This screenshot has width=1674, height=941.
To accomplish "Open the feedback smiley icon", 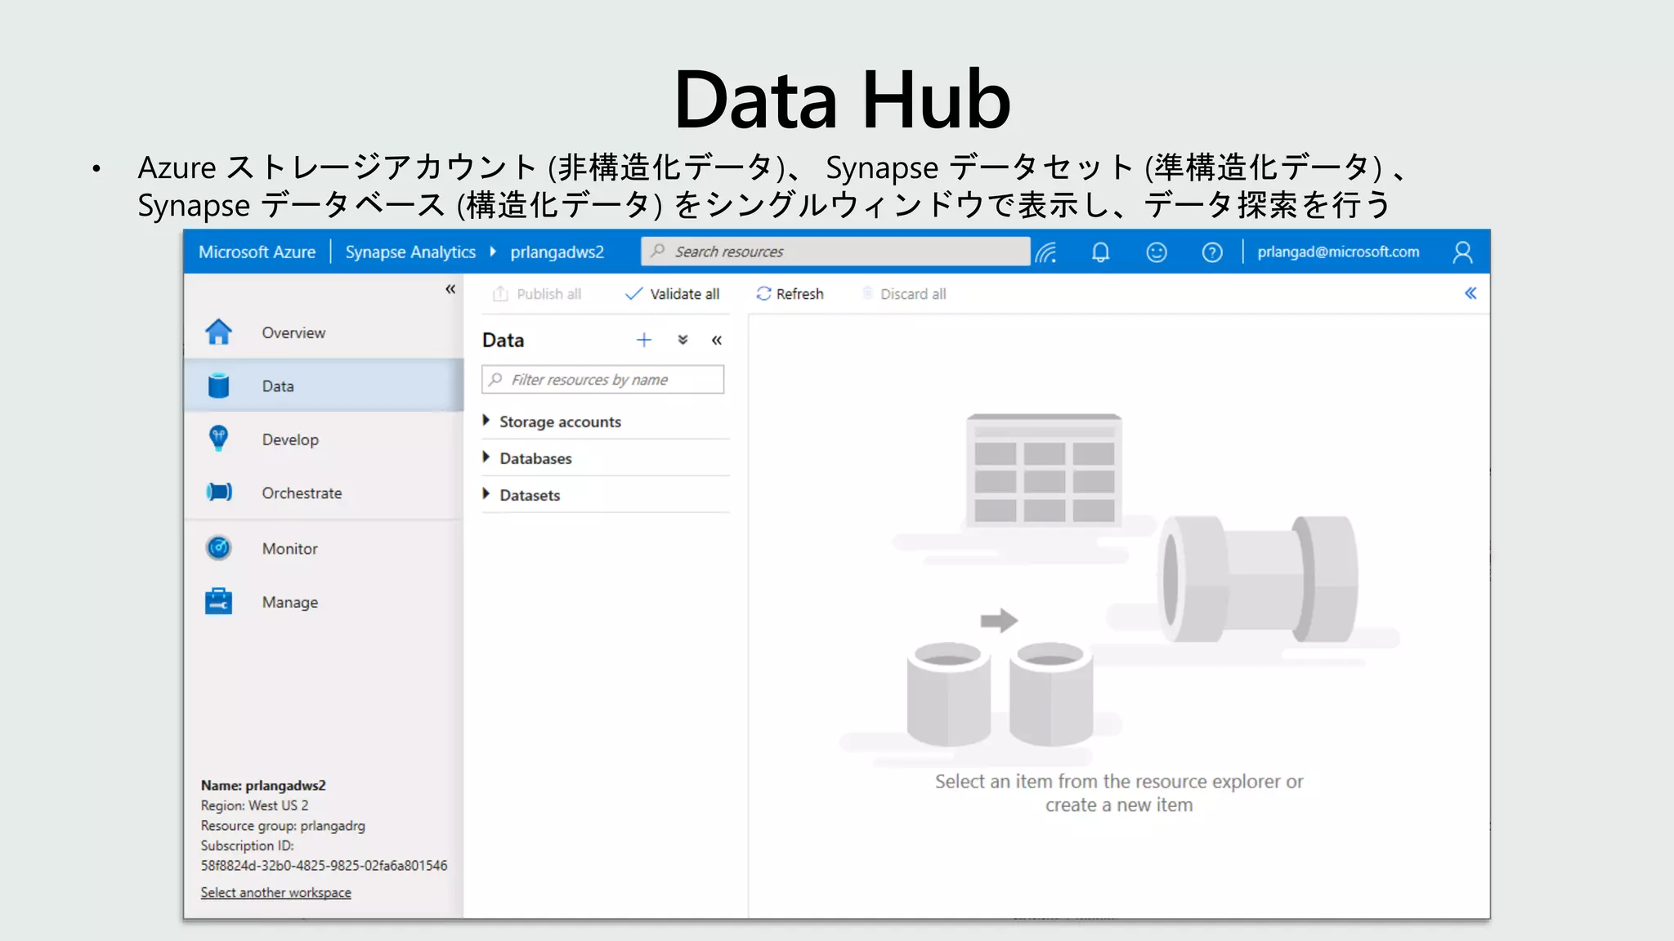I will [x=1157, y=252].
